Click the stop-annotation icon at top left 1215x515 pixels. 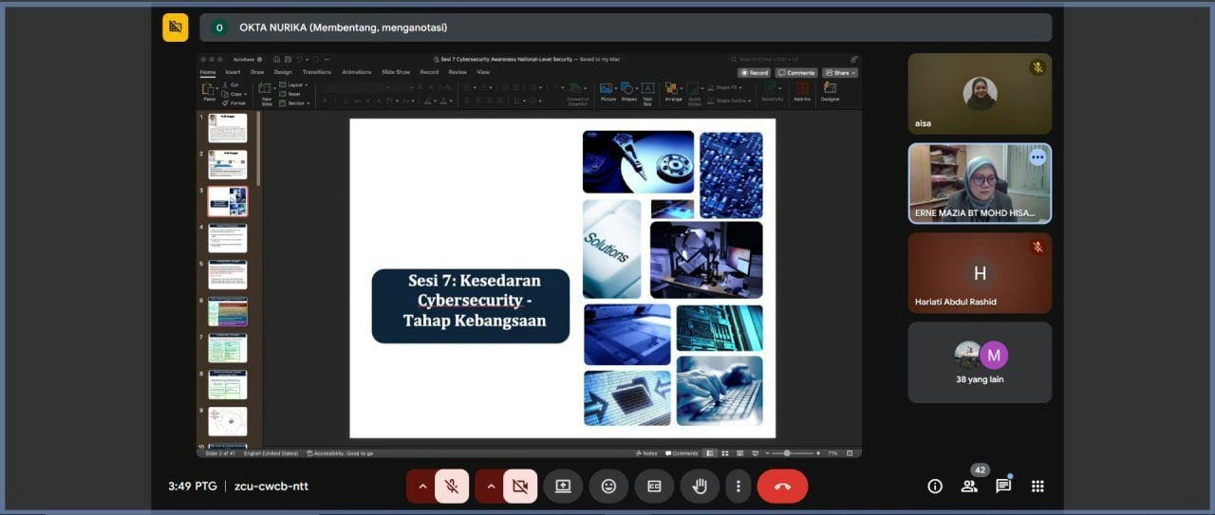(x=175, y=28)
